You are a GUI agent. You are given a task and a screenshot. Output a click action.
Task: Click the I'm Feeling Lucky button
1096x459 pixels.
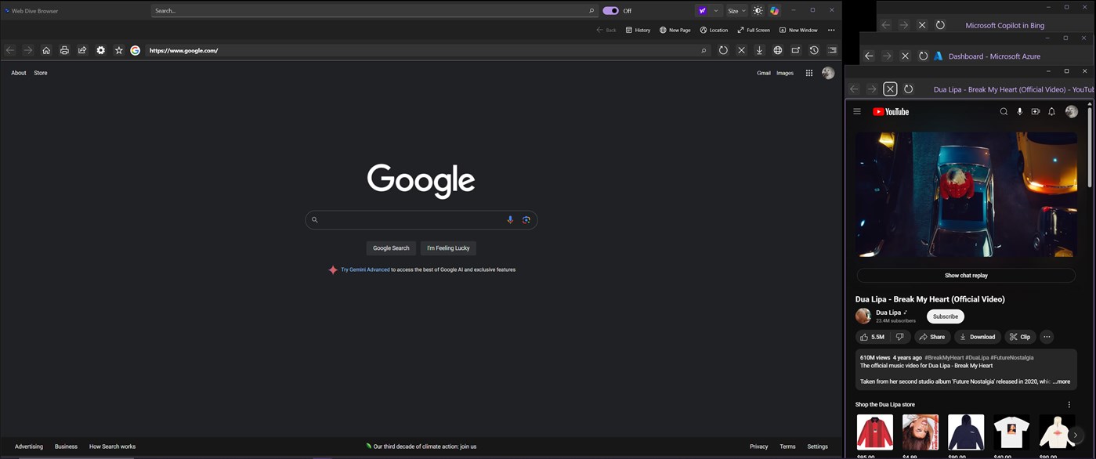point(447,248)
